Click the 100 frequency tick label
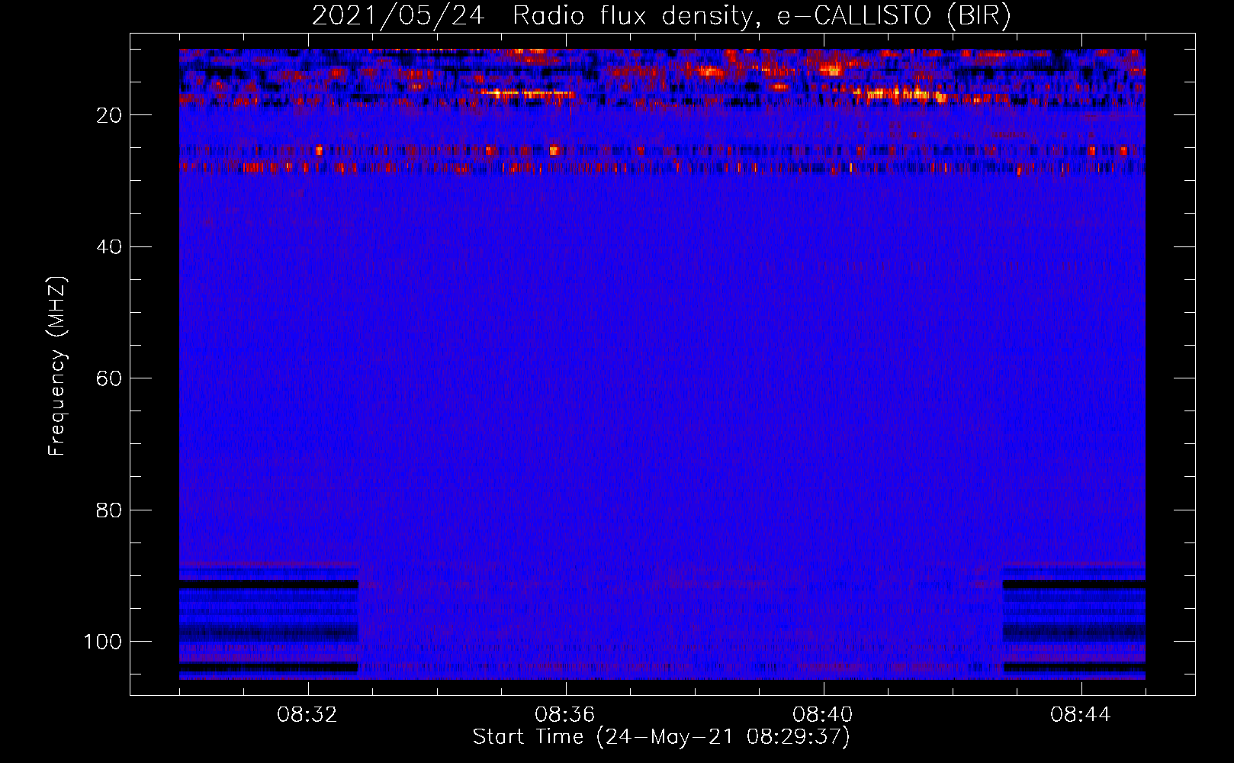This screenshot has height=763, width=1234. click(103, 642)
